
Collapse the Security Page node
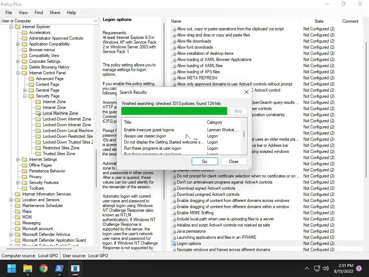coord(25,96)
